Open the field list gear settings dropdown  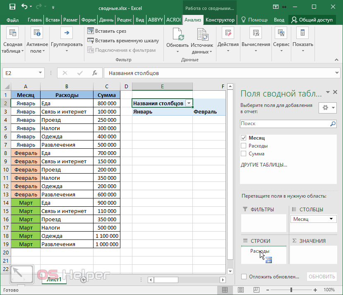(327, 108)
